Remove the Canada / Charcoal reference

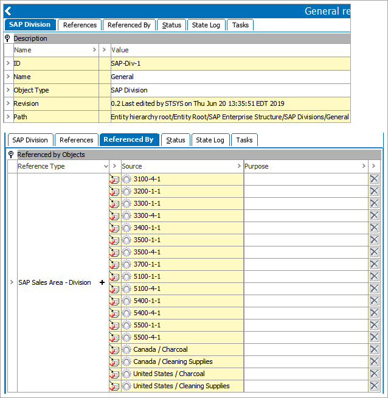coord(374,349)
